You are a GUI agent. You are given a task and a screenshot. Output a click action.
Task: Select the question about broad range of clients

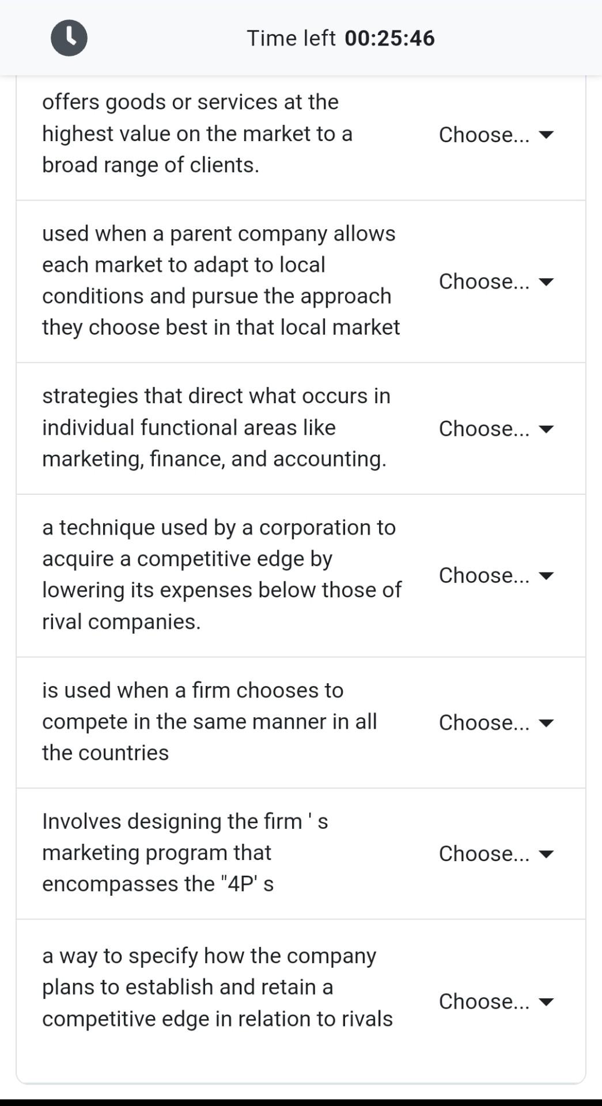point(196,134)
